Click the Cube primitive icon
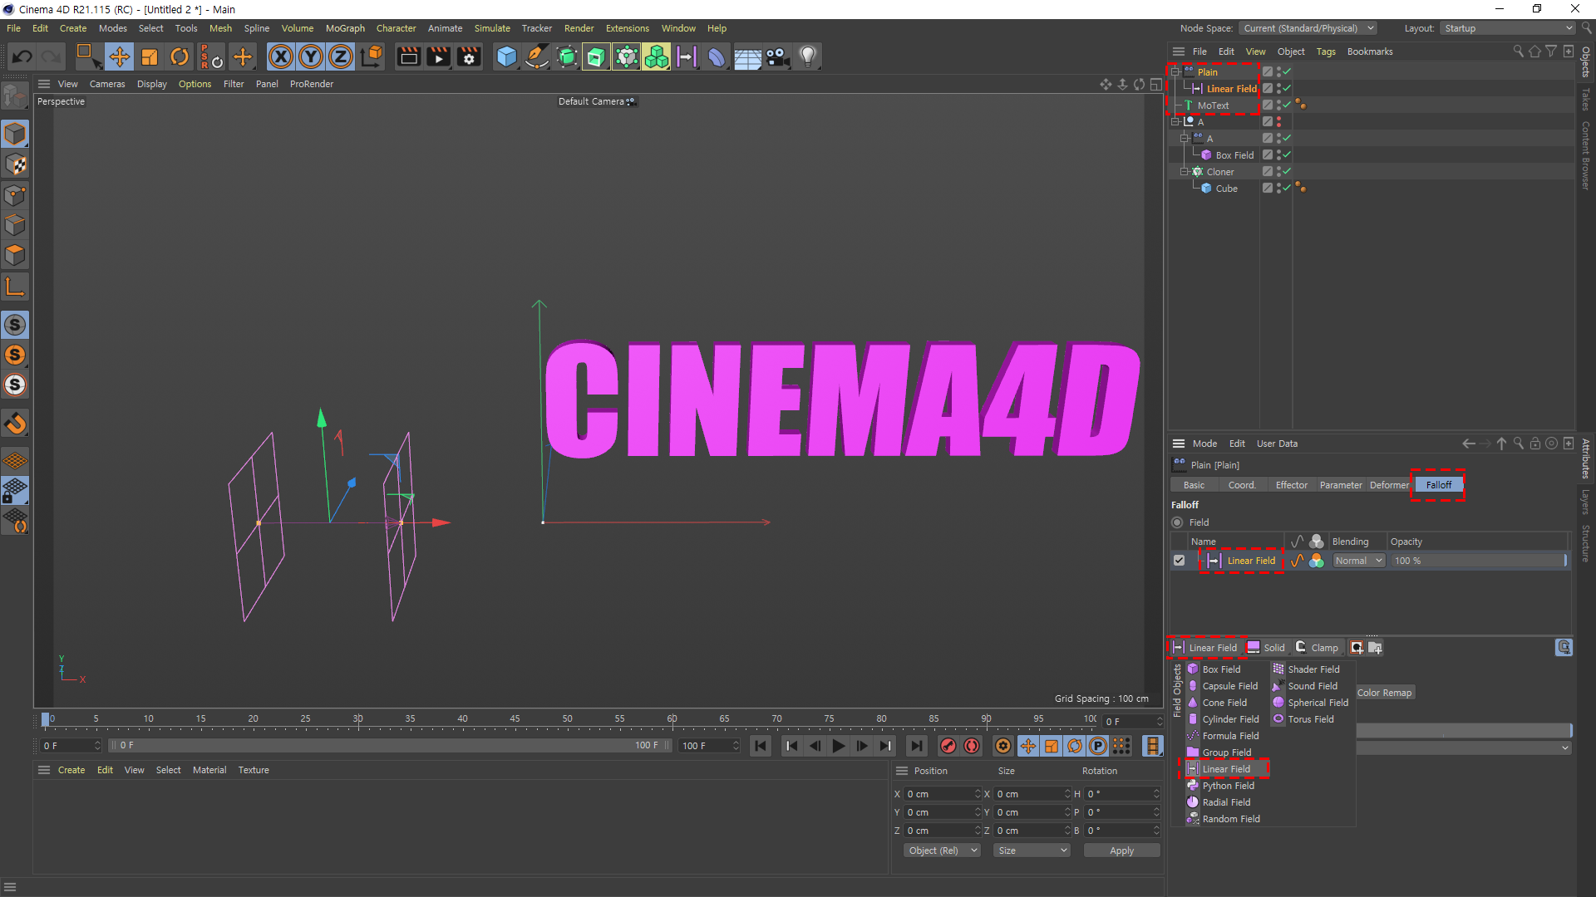The image size is (1596, 897). click(x=506, y=56)
